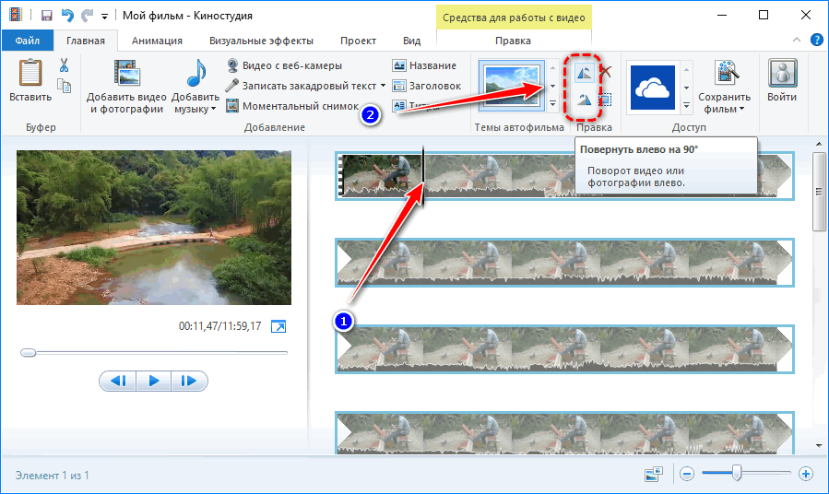The width and height of the screenshot is (829, 494).
Task: Click the zoom out minus button
Action: pyautogui.click(x=687, y=474)
